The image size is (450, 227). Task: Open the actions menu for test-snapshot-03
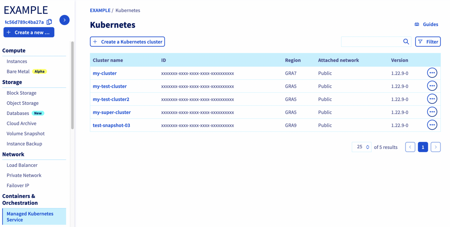coord(432,125)
